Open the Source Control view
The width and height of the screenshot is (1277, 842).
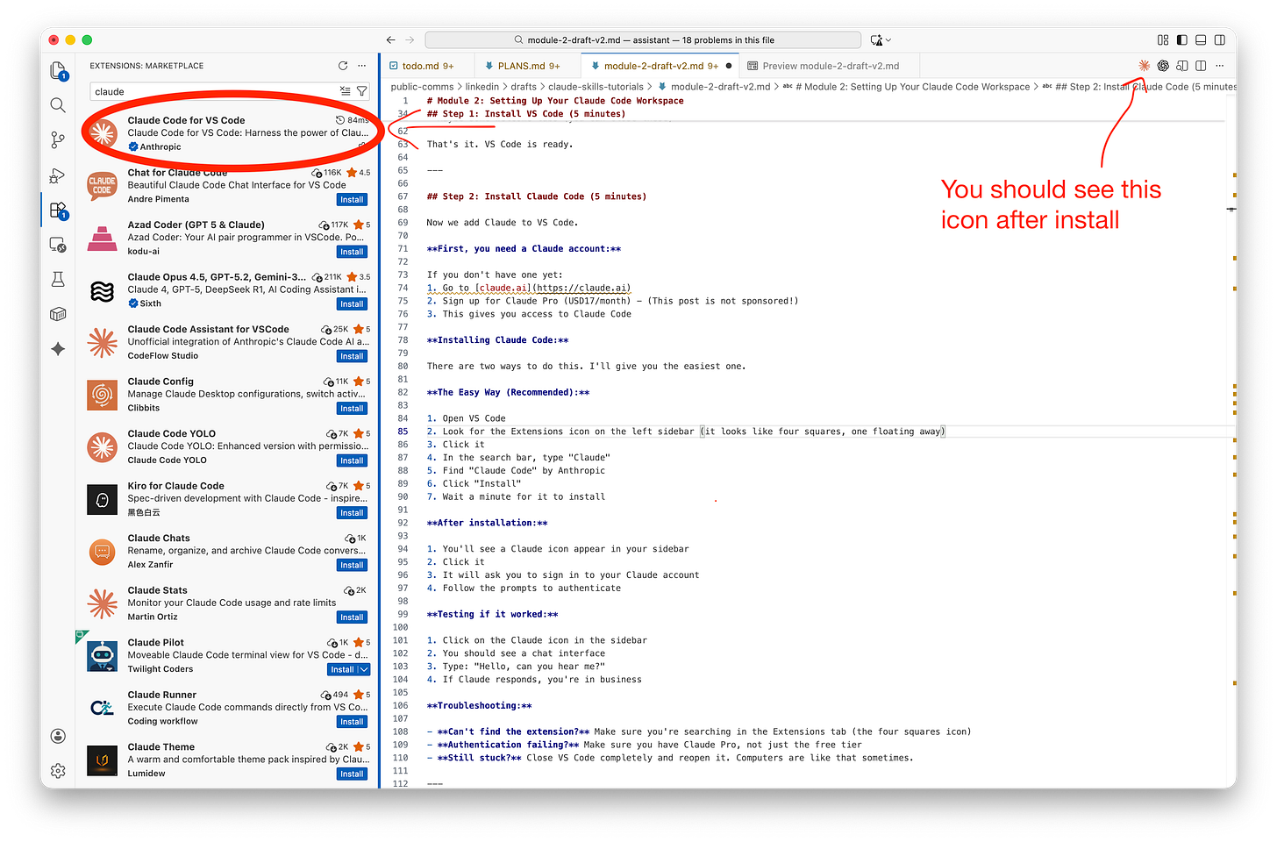pyautogui.click(x=58, y=140)
